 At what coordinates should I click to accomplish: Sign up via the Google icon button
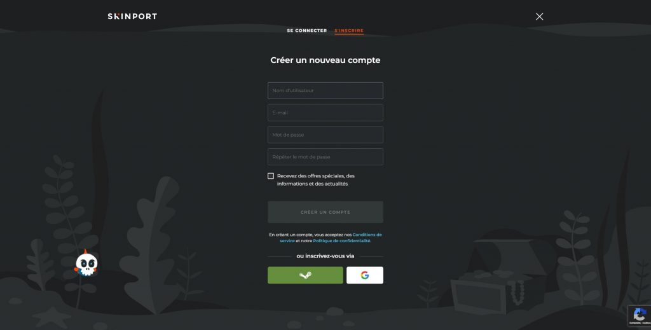tap(364, 275)
